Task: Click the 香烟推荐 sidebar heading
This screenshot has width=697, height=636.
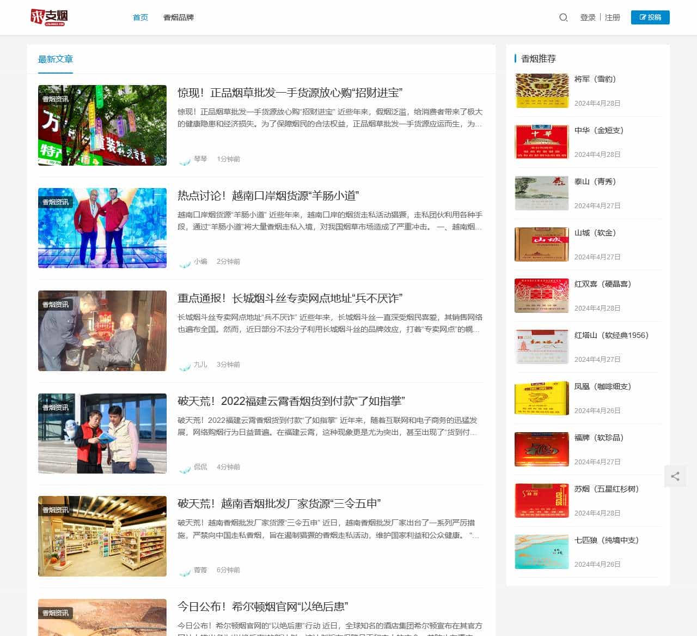Action: coord(539,59)
